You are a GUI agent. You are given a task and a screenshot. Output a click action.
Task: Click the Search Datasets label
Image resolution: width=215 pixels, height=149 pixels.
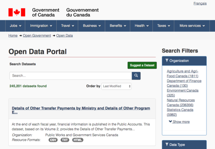coord(23,64)
